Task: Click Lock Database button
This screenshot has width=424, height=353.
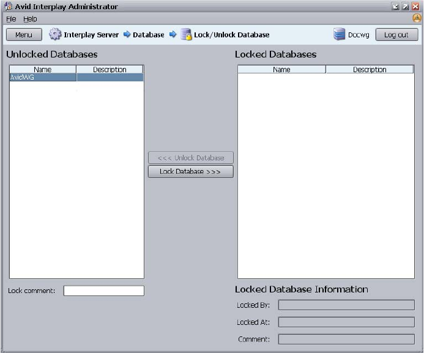Action: [191, 172]
